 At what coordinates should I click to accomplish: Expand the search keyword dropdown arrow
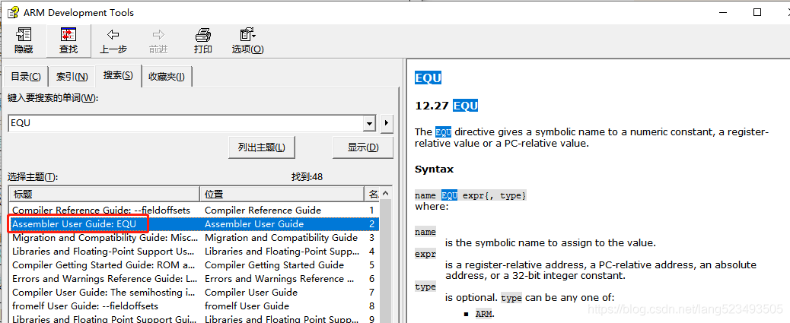point(370,123)
